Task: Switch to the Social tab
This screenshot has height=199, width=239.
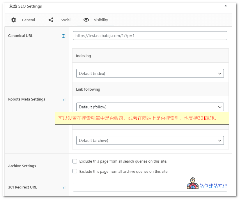Action: pyautogui.click(x=65, y=20)
